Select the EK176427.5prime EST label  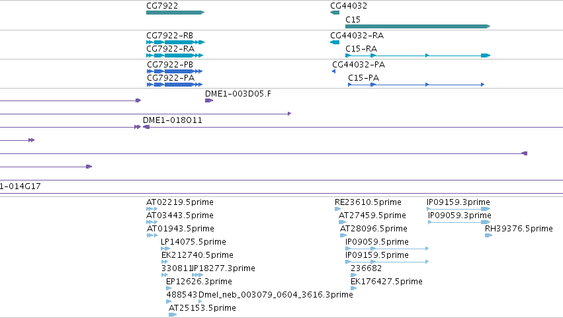pyautogui.click(x=386, y=282)
